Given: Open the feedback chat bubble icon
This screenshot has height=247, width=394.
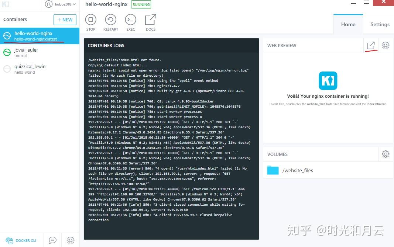Looking at the screenshot, I should [x=52, y=240].
